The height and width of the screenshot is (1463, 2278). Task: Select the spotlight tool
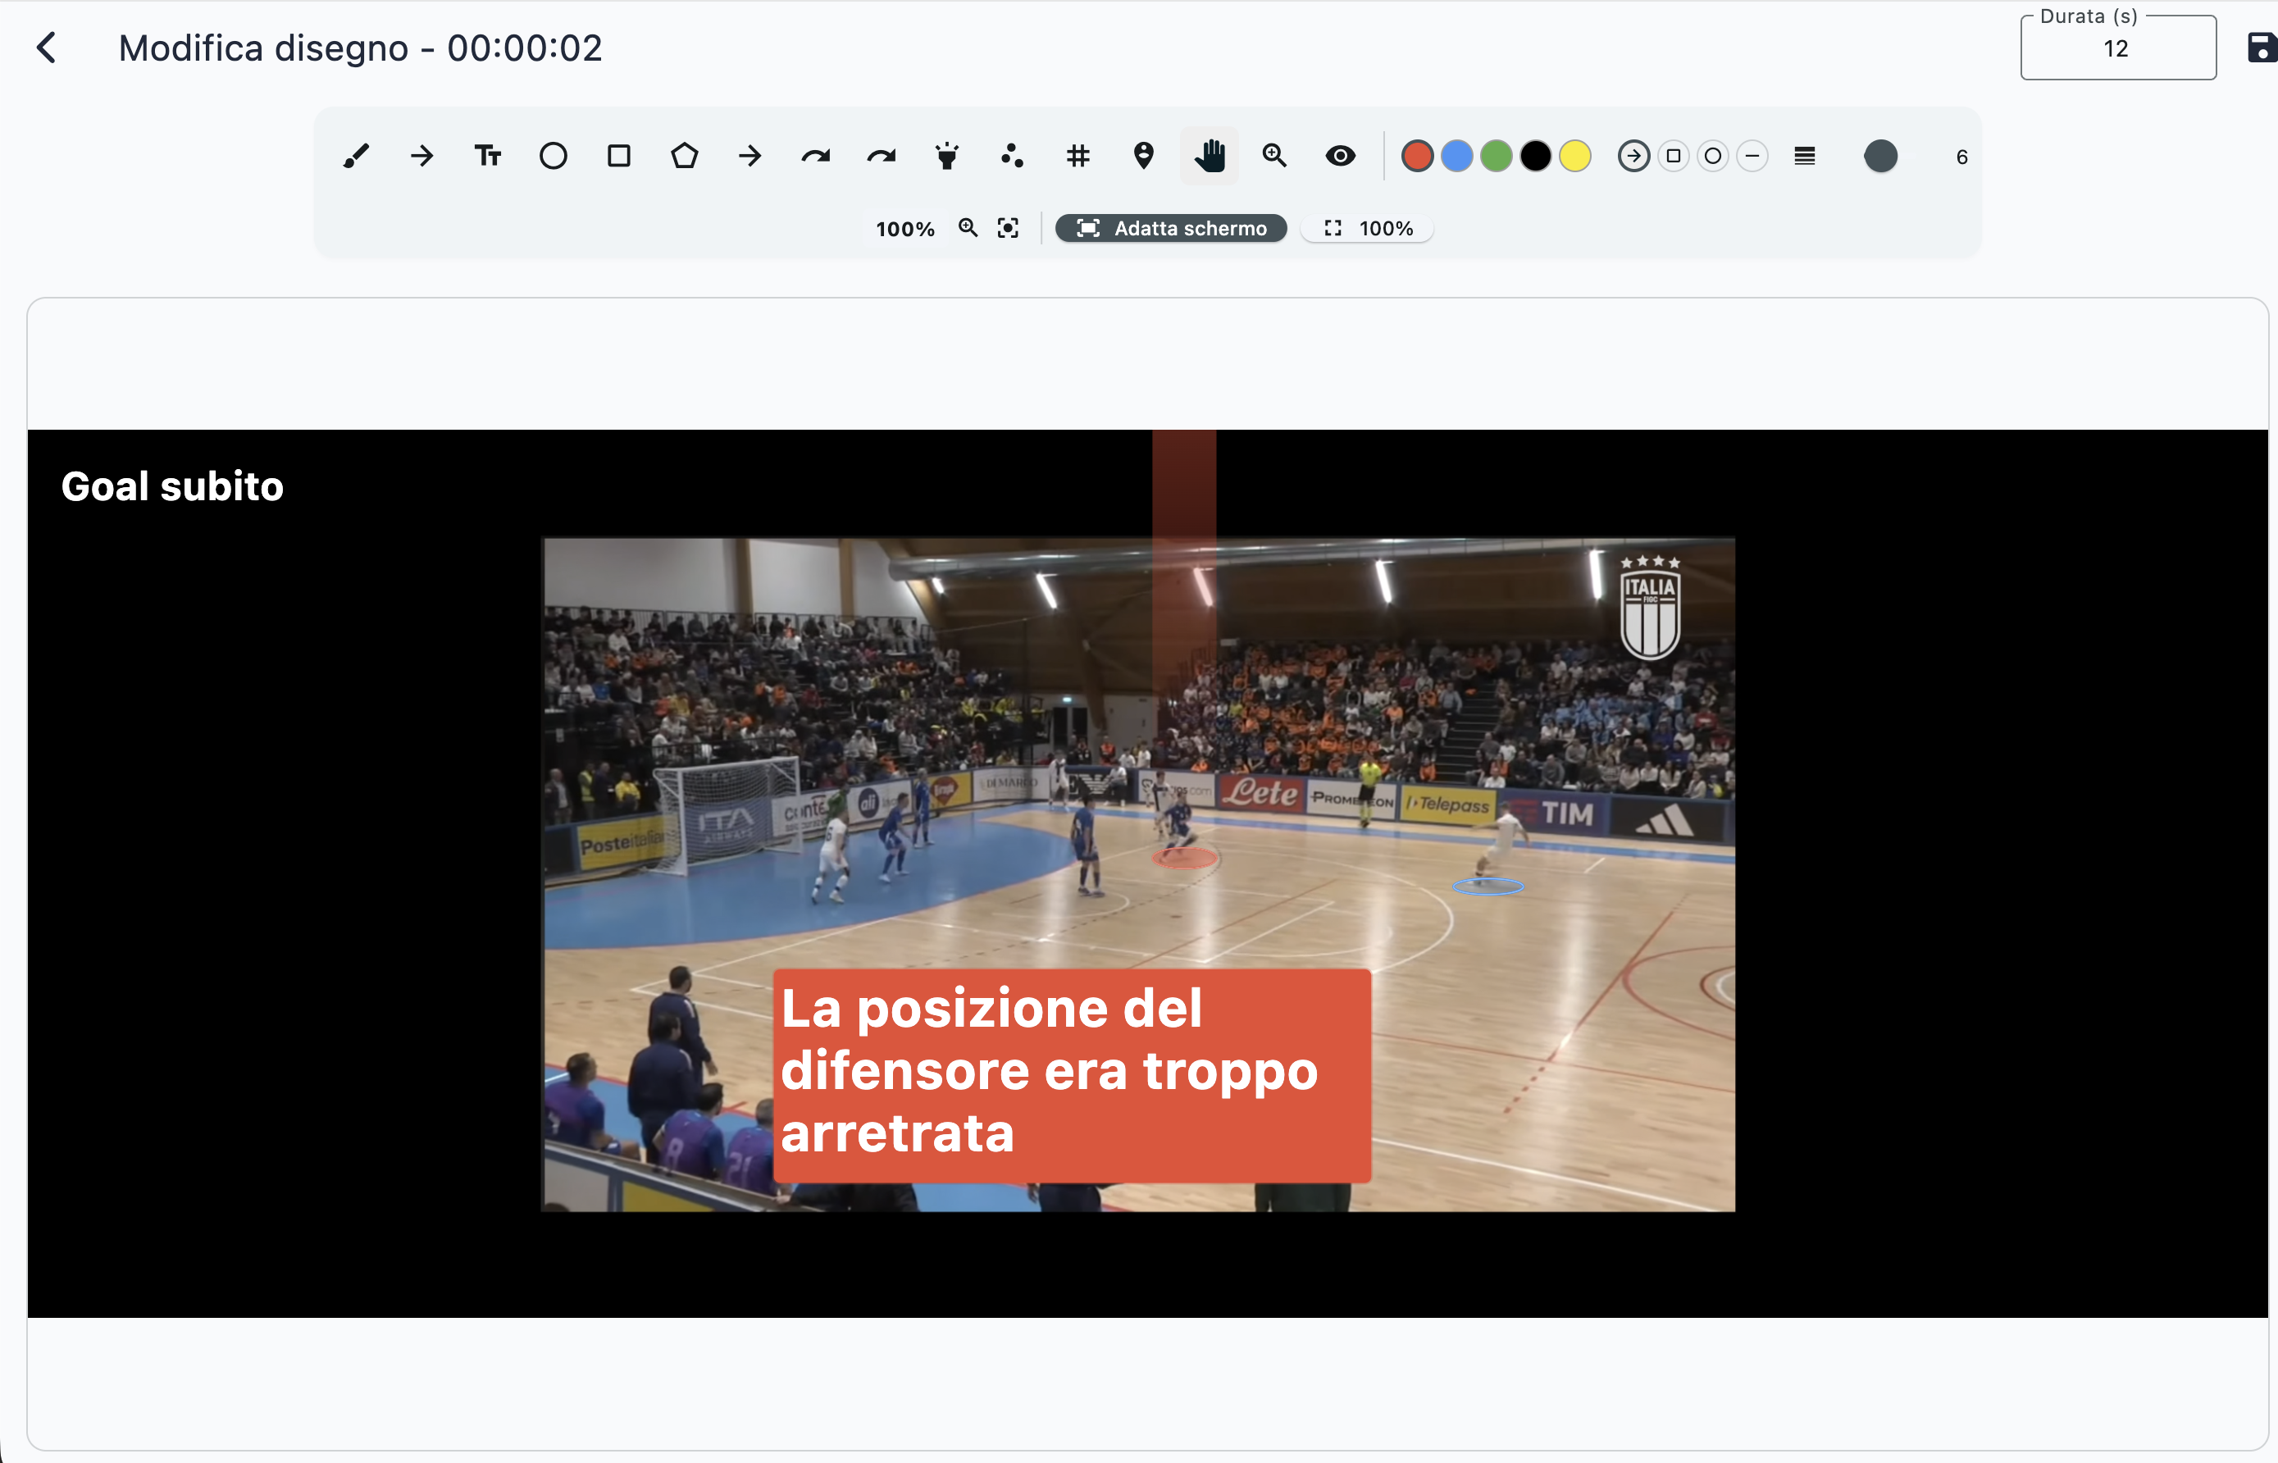(x=947, y=156)
